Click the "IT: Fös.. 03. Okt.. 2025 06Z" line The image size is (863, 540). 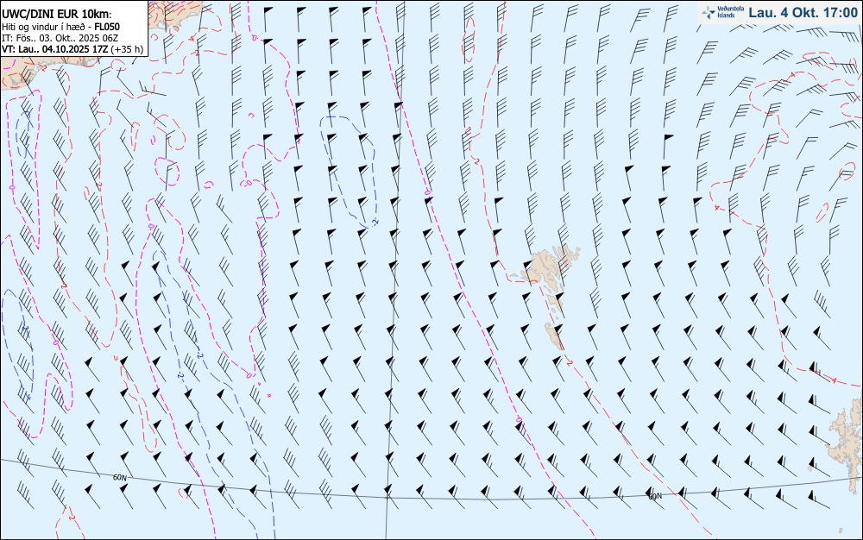click(x=60, y=38)
